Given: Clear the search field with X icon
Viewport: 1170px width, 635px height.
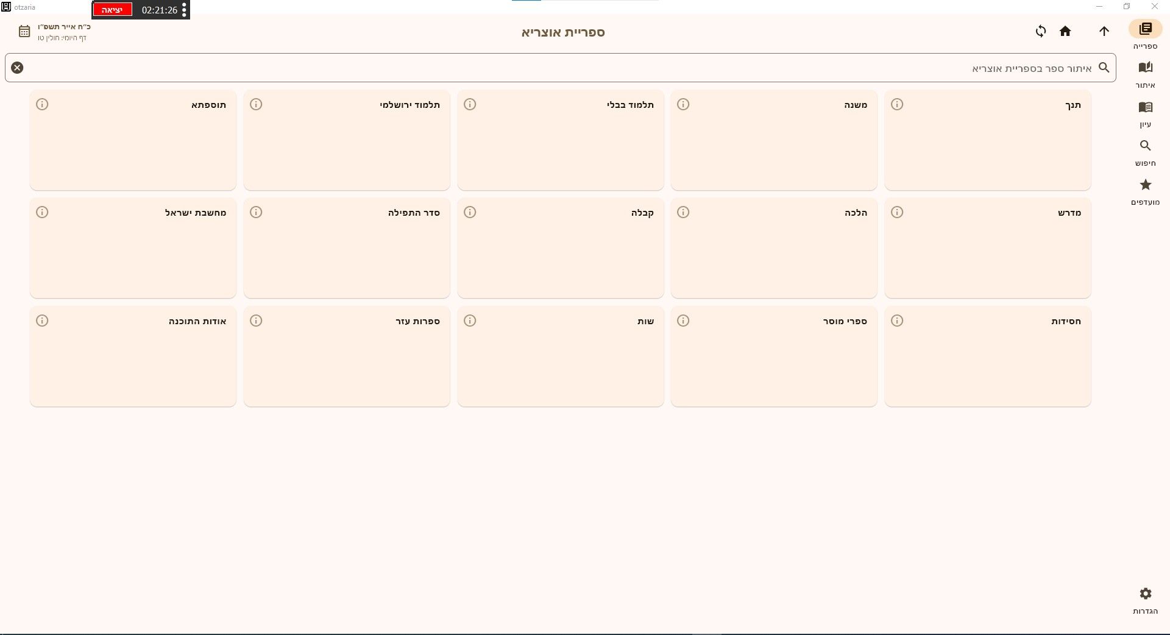Looking at the screenshot, I should point(17,68).
